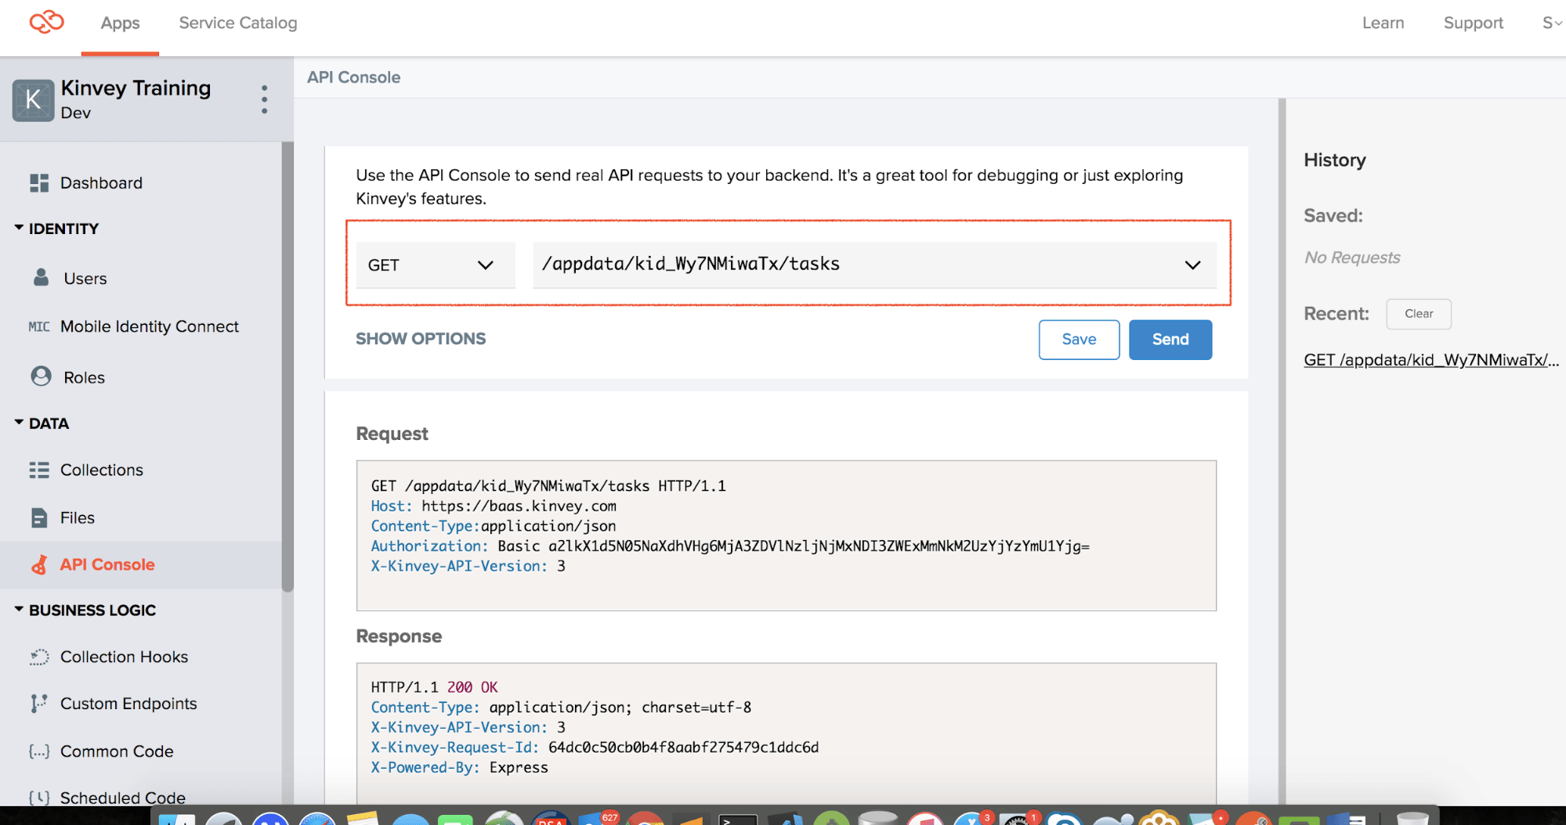Open the Dashboard icon in sidebar
This screenshot has width=1566, height=825.
tap(39, 183)
